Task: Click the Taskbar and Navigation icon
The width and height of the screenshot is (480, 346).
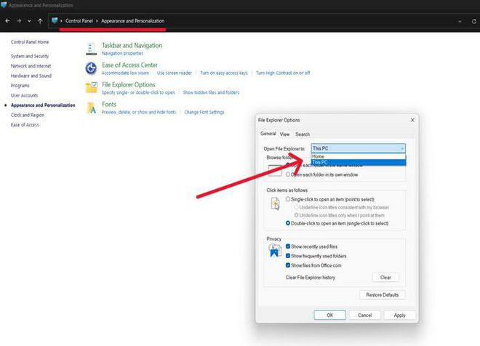Action: click(91, 49)
